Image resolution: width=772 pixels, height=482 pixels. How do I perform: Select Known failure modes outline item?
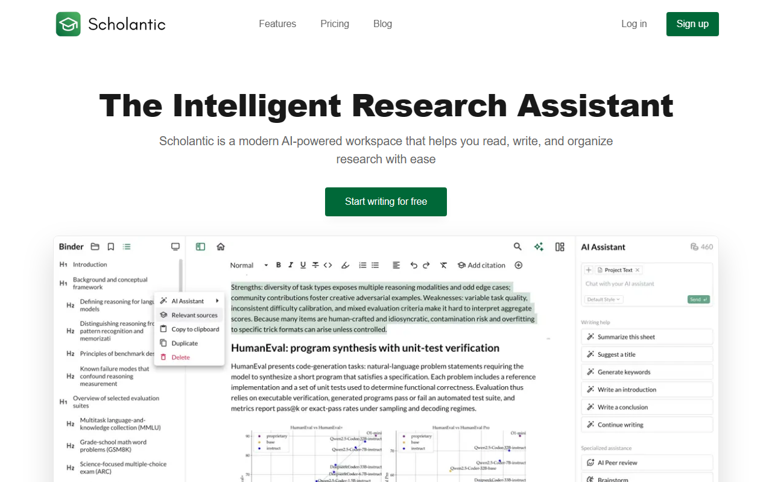coord(115,376)
